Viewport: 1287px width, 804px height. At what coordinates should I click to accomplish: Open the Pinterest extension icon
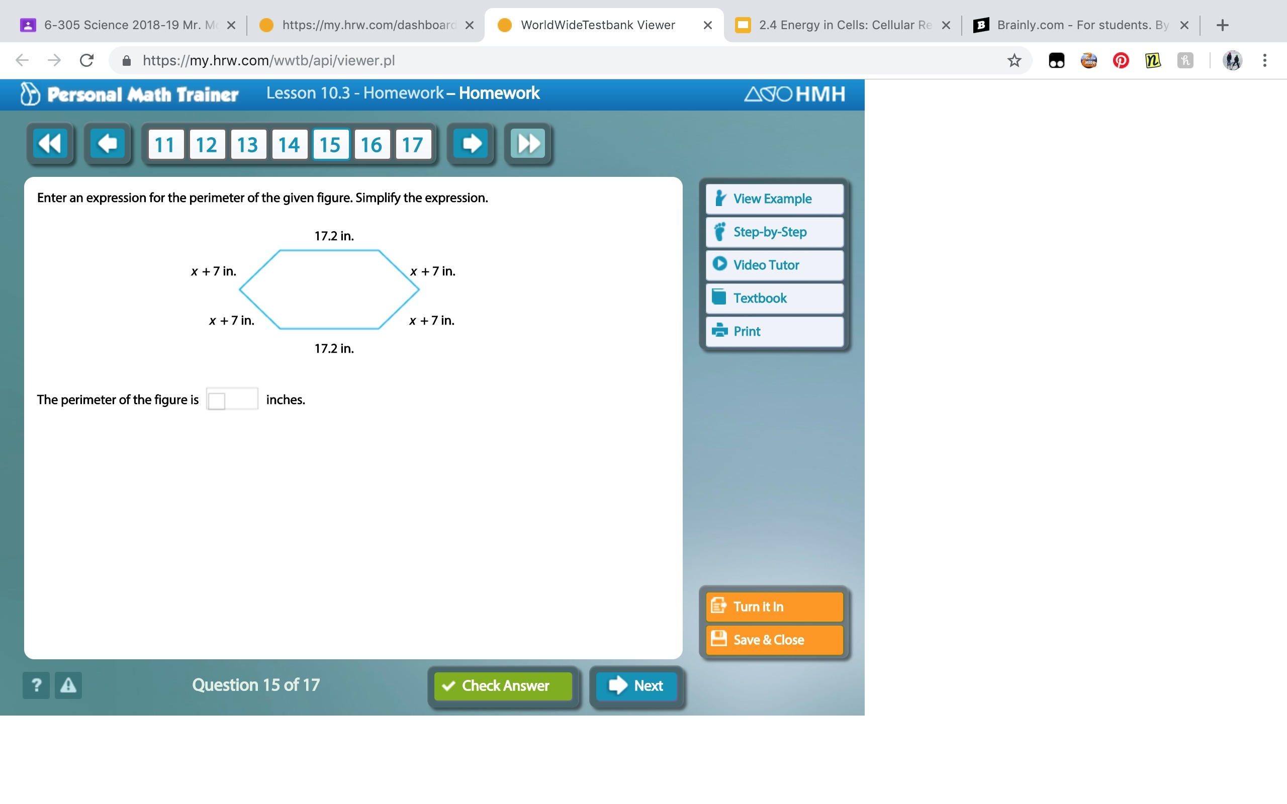[1121, 61]
